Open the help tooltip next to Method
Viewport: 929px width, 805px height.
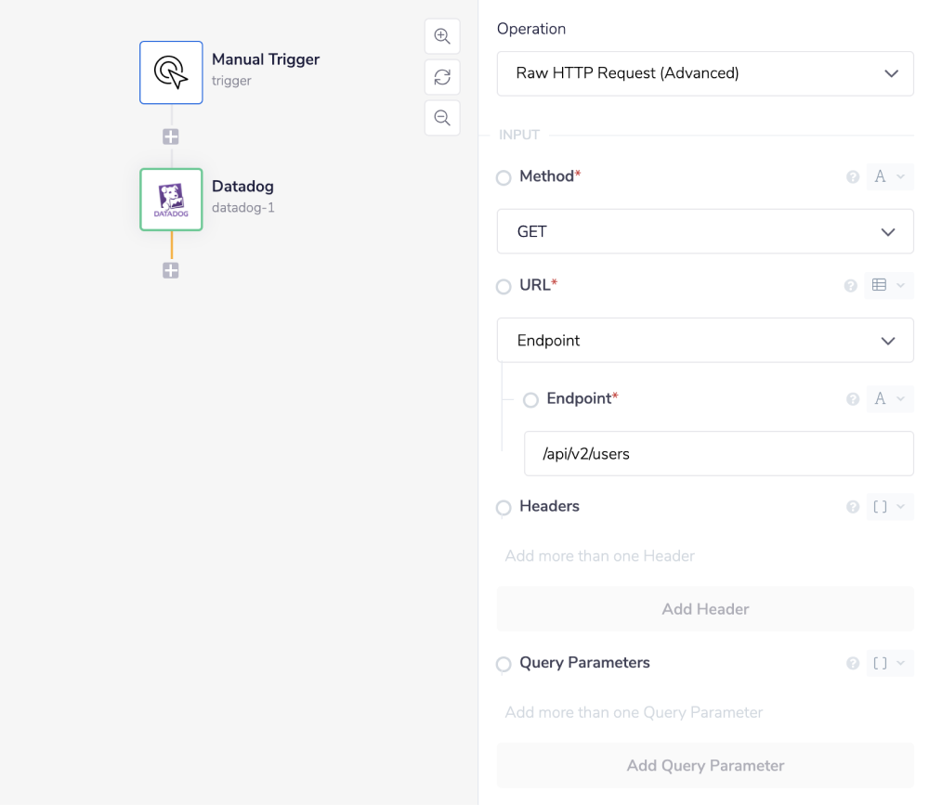coord(852,176)
